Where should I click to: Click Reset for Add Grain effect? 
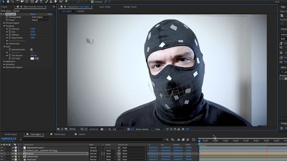33,14
